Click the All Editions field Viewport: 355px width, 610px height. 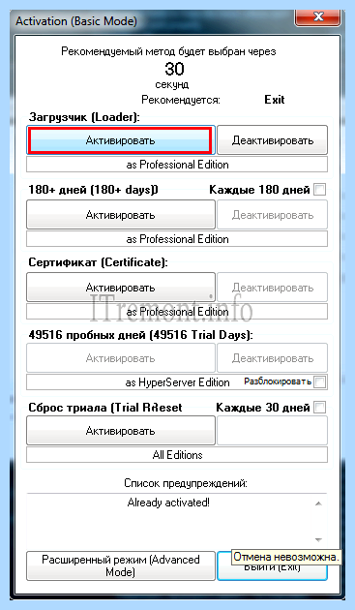tap(177, 454)
